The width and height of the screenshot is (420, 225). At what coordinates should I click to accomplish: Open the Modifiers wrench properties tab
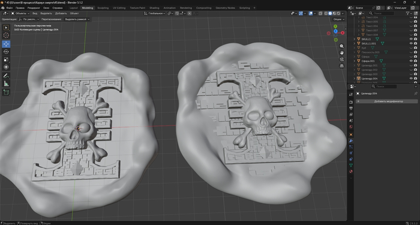click(351, 140)
